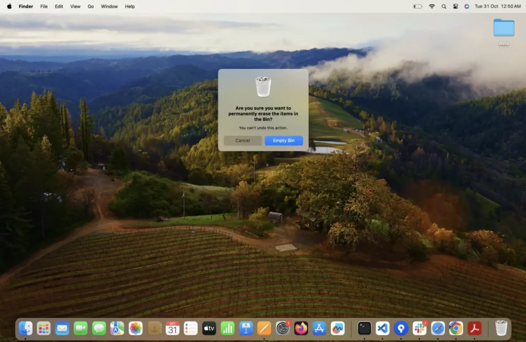Image resolution: width=526 pixels, height=342 pixels.
Task: Open Slack from the Dock
Action: (419, 328)
